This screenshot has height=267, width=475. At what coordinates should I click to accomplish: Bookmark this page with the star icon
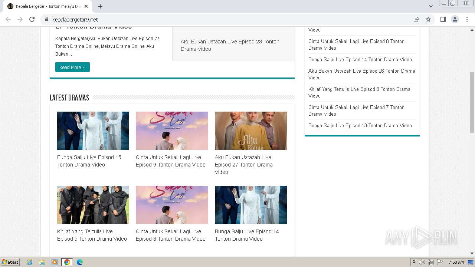click(428, 19)
